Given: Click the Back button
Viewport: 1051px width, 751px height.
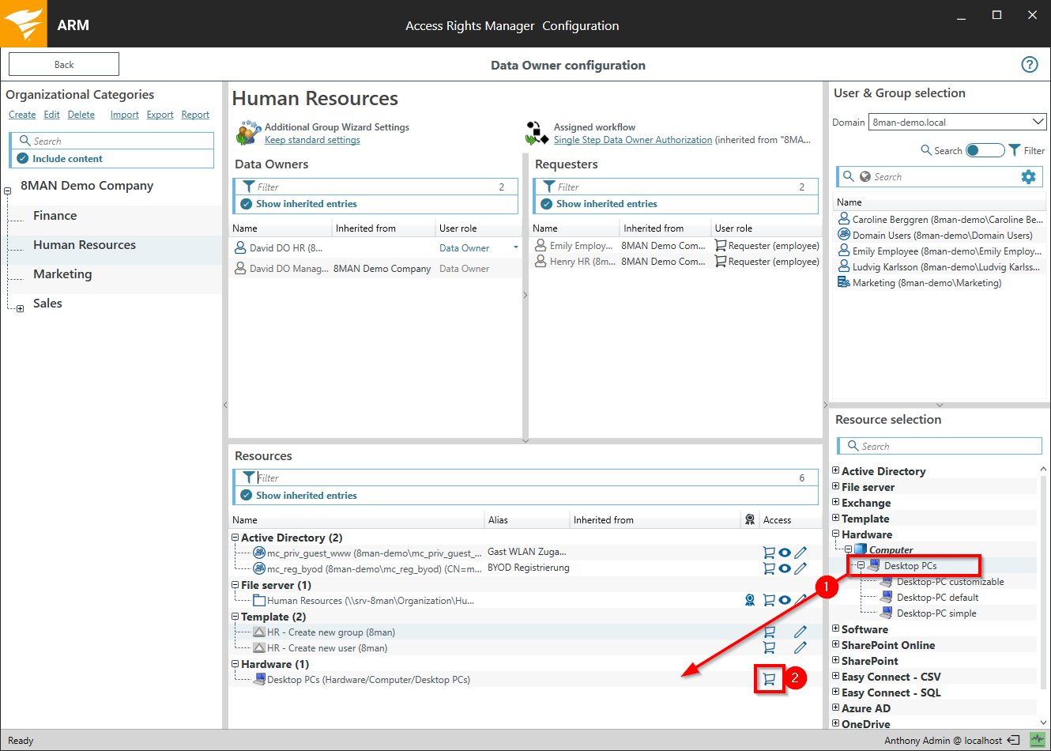Looking at the screenshot, I should click(x=64, y=65).
